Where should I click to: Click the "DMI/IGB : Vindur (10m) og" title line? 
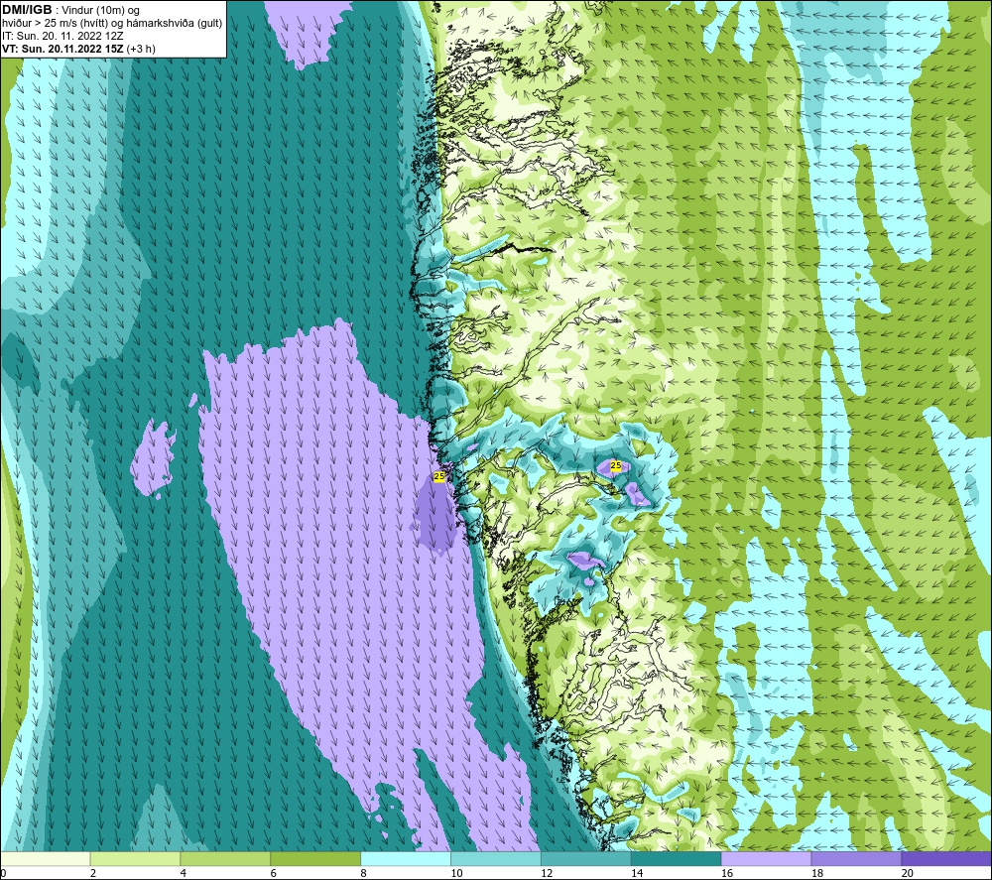point(70,10)
